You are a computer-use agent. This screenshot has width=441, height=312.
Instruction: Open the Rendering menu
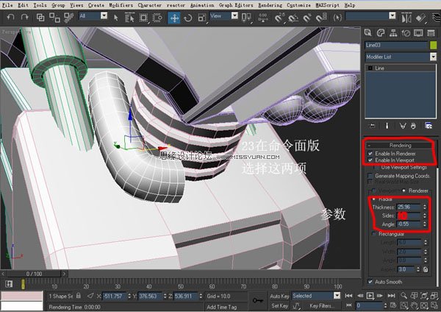(x=270, y=5)
